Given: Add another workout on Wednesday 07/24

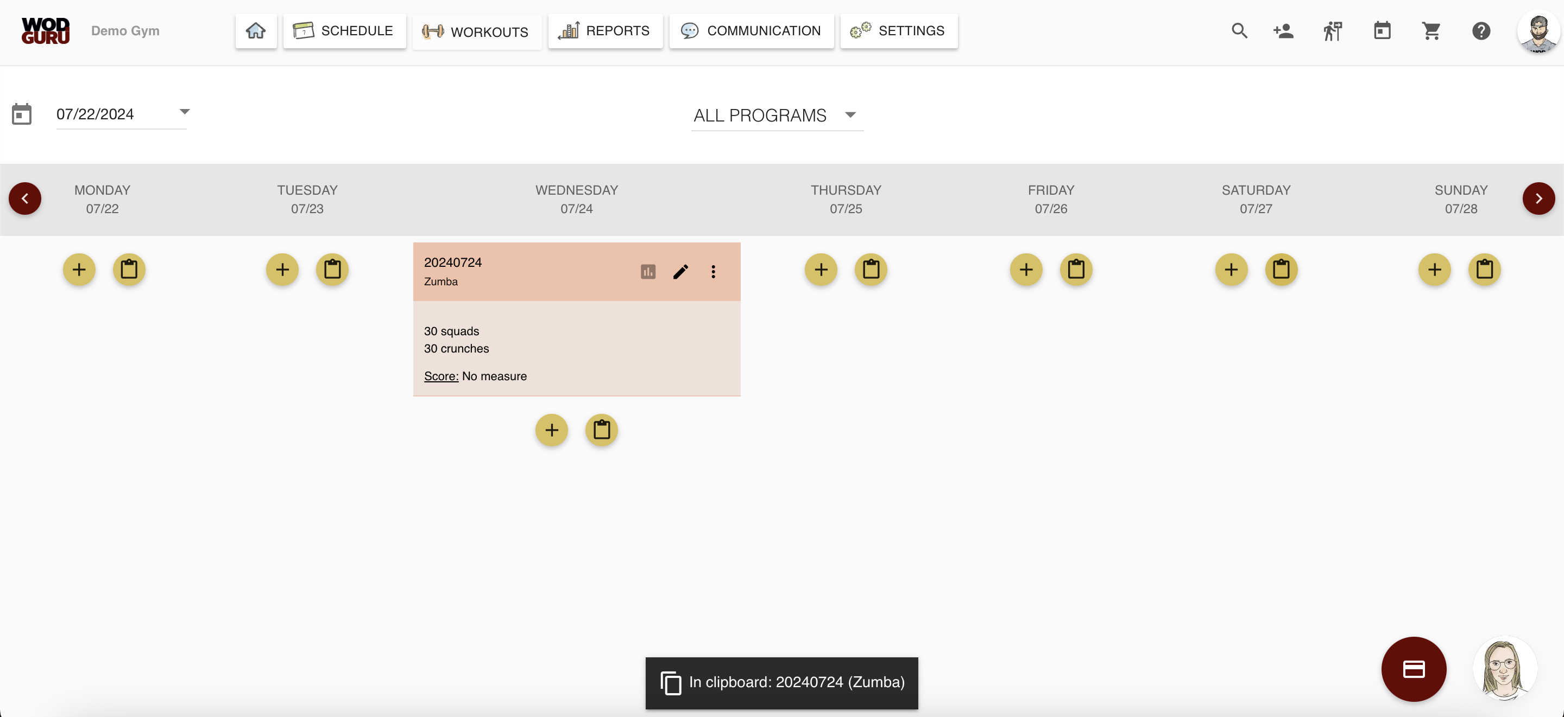Looking at the screenshot, I should tap(551, 430).
